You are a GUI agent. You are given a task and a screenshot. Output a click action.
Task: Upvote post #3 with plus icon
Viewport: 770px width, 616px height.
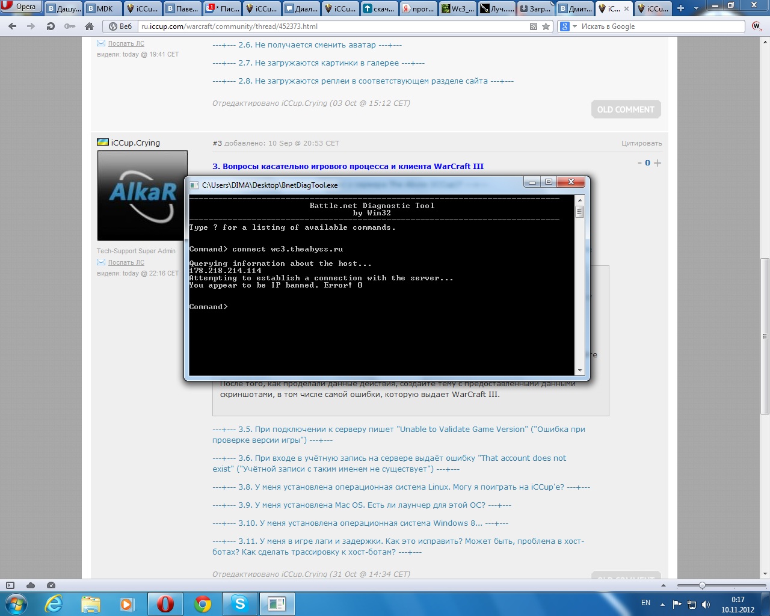click(658, 163)
